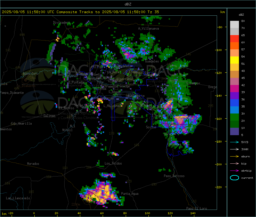Click the pink bip arrow in legend
Viewport: 256px width, 217px height.
click(x=234, y=163)
